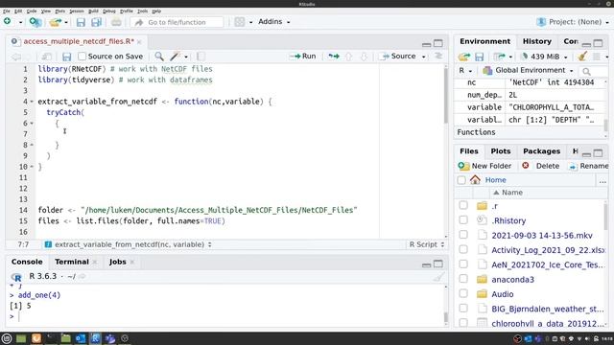Open Microsoft Teams from taskbar
Screen dimensions: 614x345
[110, 338]
